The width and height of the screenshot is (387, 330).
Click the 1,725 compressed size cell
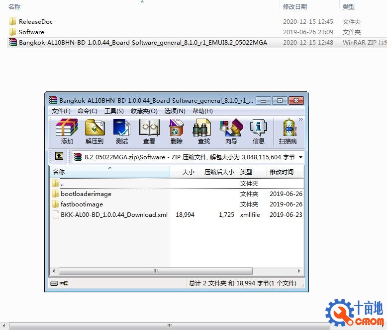click(x=226, y=215)
